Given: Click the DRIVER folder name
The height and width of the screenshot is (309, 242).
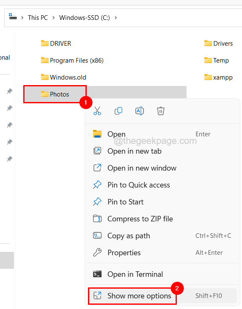Looking at the screenshot, I should (60, 43).
